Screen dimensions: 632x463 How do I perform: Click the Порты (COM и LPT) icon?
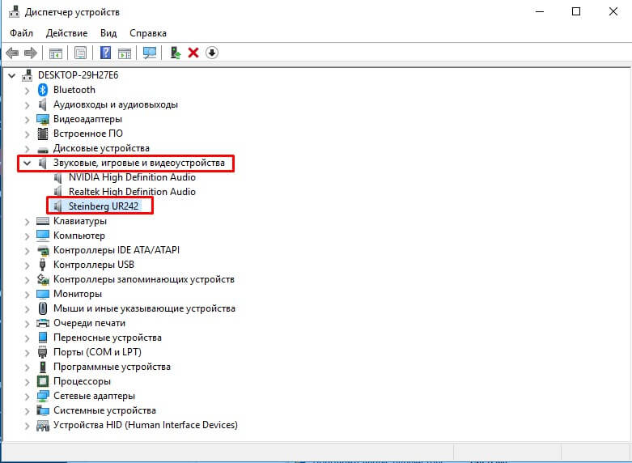coord(43,352)
